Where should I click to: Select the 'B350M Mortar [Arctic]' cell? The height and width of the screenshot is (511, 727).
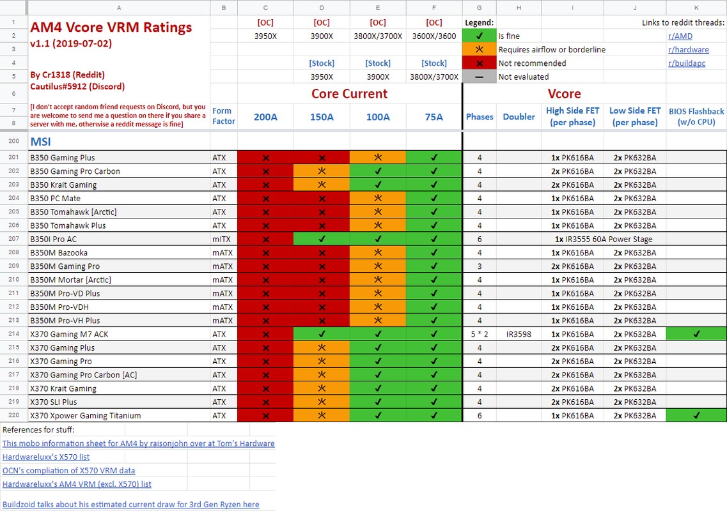tap(119, 280)
